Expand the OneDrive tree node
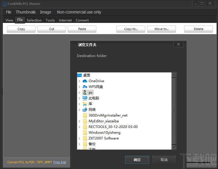 (x=79, y=81)
